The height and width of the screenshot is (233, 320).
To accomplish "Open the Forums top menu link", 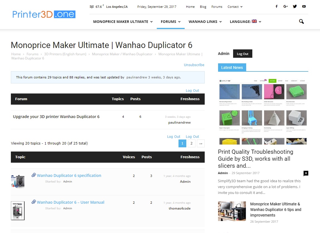I will pyautogui.click(x=217, y=7).
